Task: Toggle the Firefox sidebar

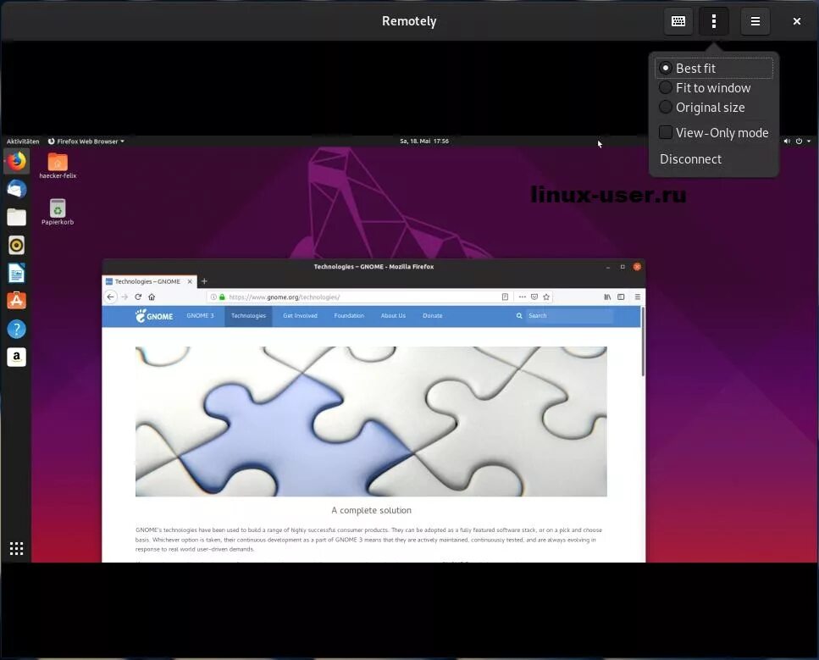Action: click(x=621, y=297)
